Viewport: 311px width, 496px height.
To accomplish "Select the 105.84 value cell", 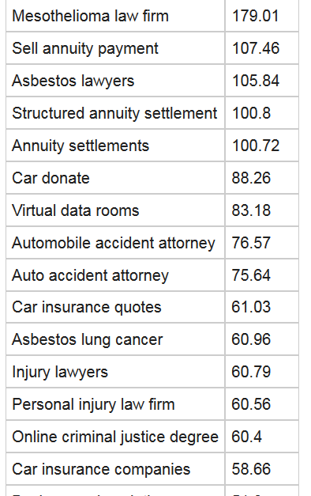I will (x=262, y=81).
